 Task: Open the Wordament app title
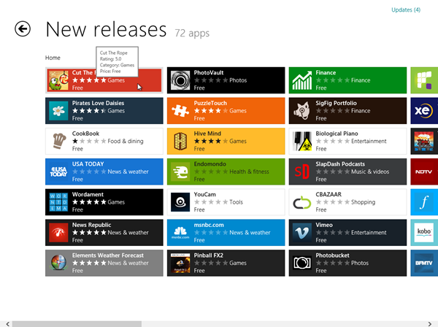[x=88, y=194]
